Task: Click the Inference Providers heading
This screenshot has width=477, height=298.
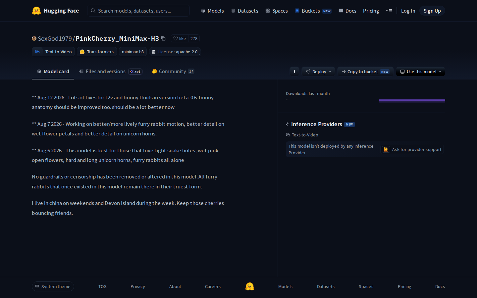Action: click(x=316, y=124)
